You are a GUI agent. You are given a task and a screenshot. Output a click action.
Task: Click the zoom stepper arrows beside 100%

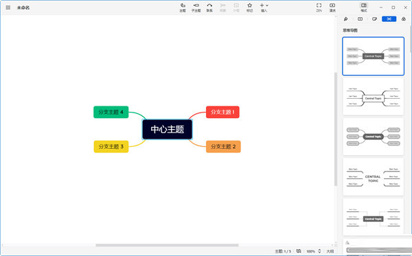tap(319, 251)
